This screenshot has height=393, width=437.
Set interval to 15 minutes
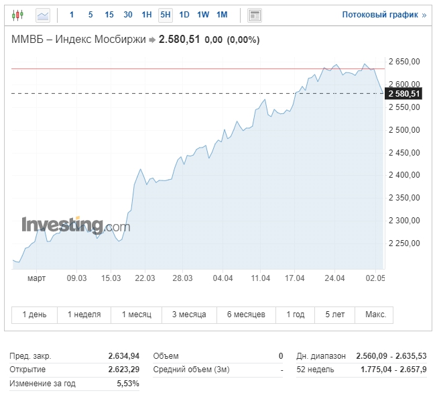point(109,15)
